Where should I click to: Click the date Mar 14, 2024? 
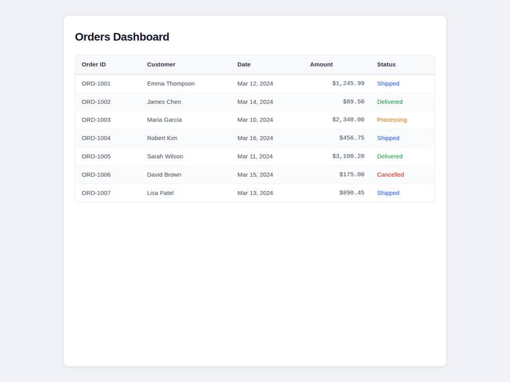coord(255,102)
